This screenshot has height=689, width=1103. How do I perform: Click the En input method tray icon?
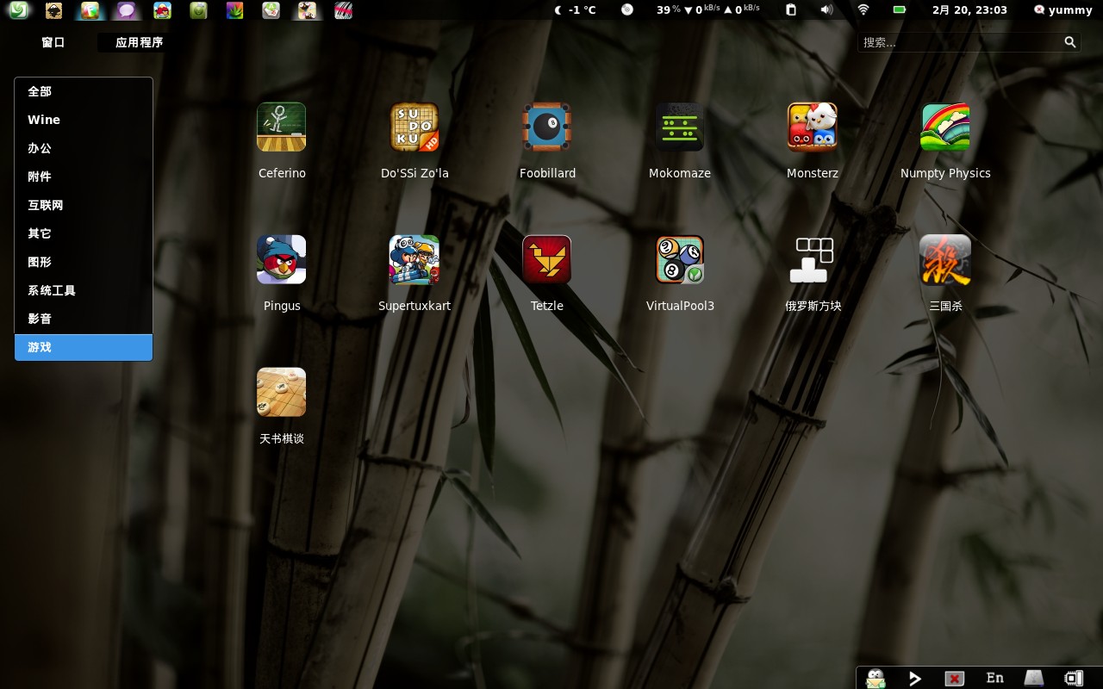tap(994, 678)
